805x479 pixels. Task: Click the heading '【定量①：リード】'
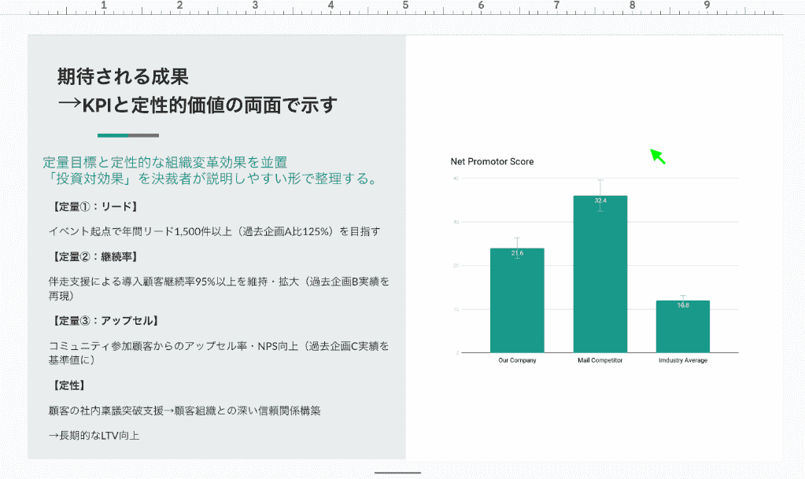click(94, 207)
